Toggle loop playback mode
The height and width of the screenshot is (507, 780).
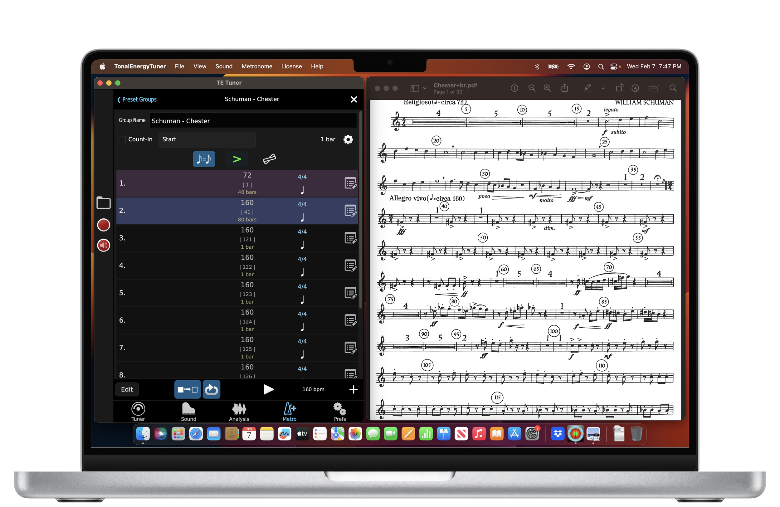(x=212, y=389)
